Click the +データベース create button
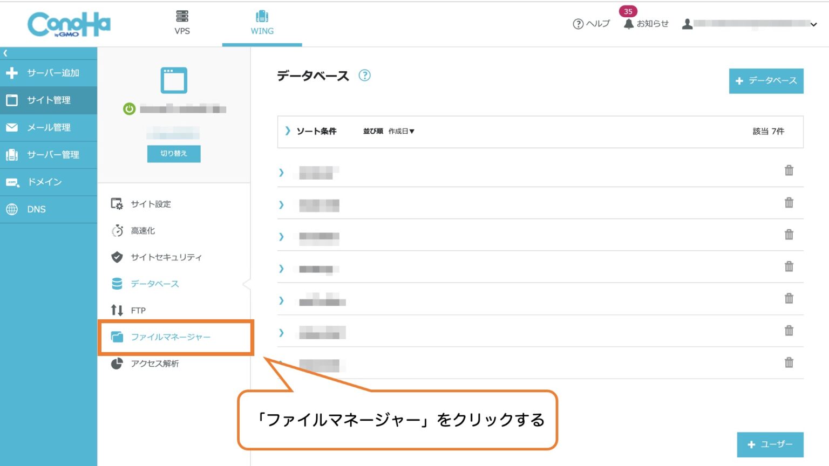829x466 pixels. pos(766,81)
